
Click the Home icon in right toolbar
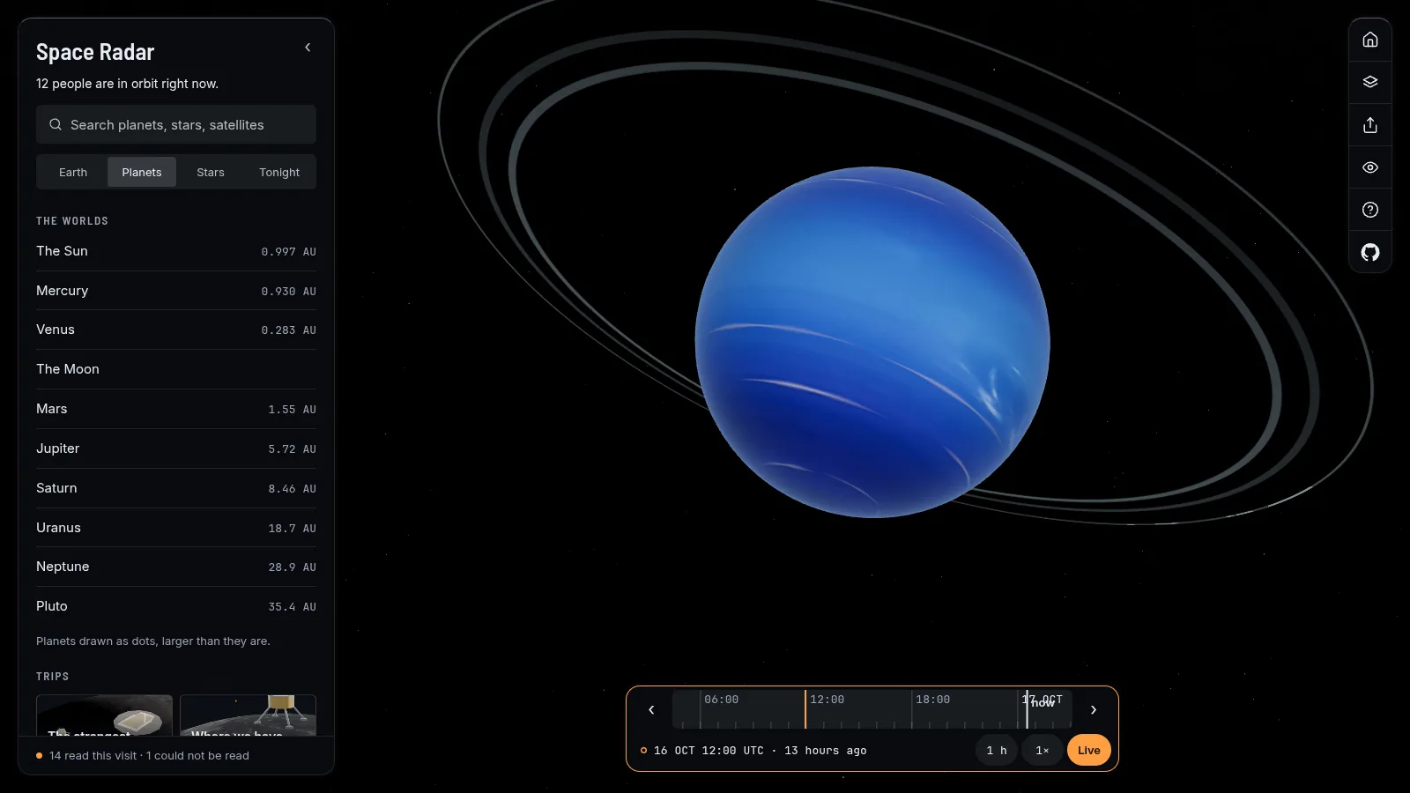[x=1370, y=40]
